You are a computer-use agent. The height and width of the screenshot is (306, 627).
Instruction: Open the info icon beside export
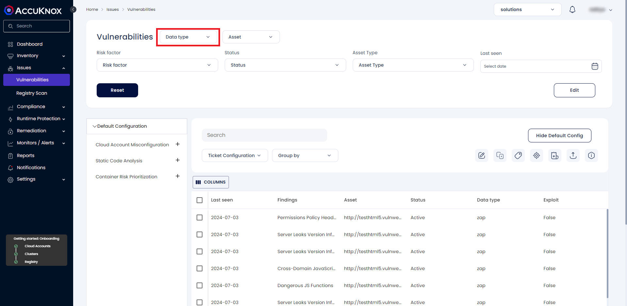[x=591, y=155]
